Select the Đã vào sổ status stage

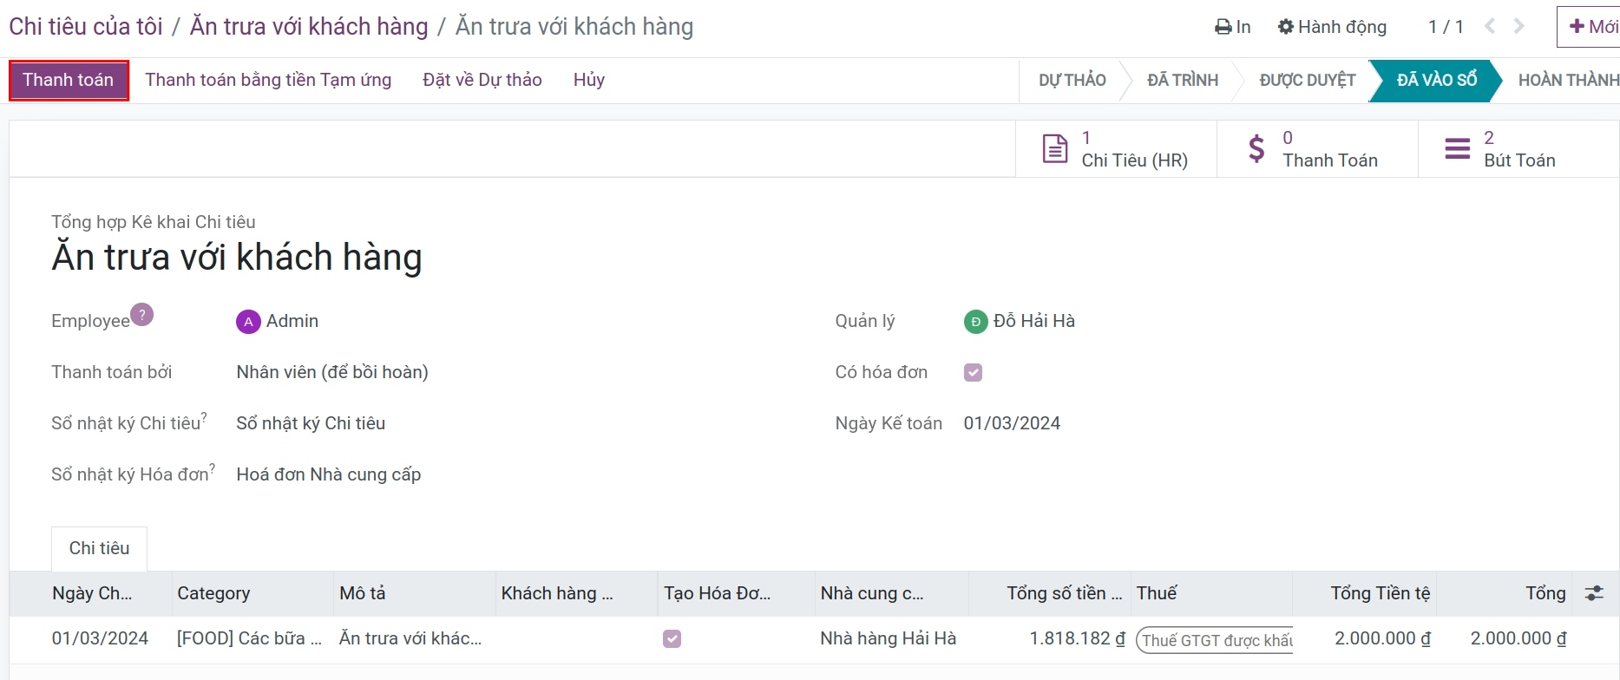coord(1436,81)
